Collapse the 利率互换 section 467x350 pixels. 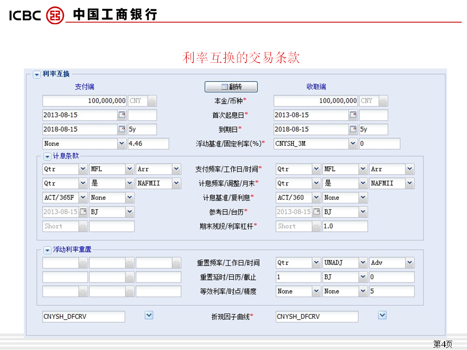[36, 74]
